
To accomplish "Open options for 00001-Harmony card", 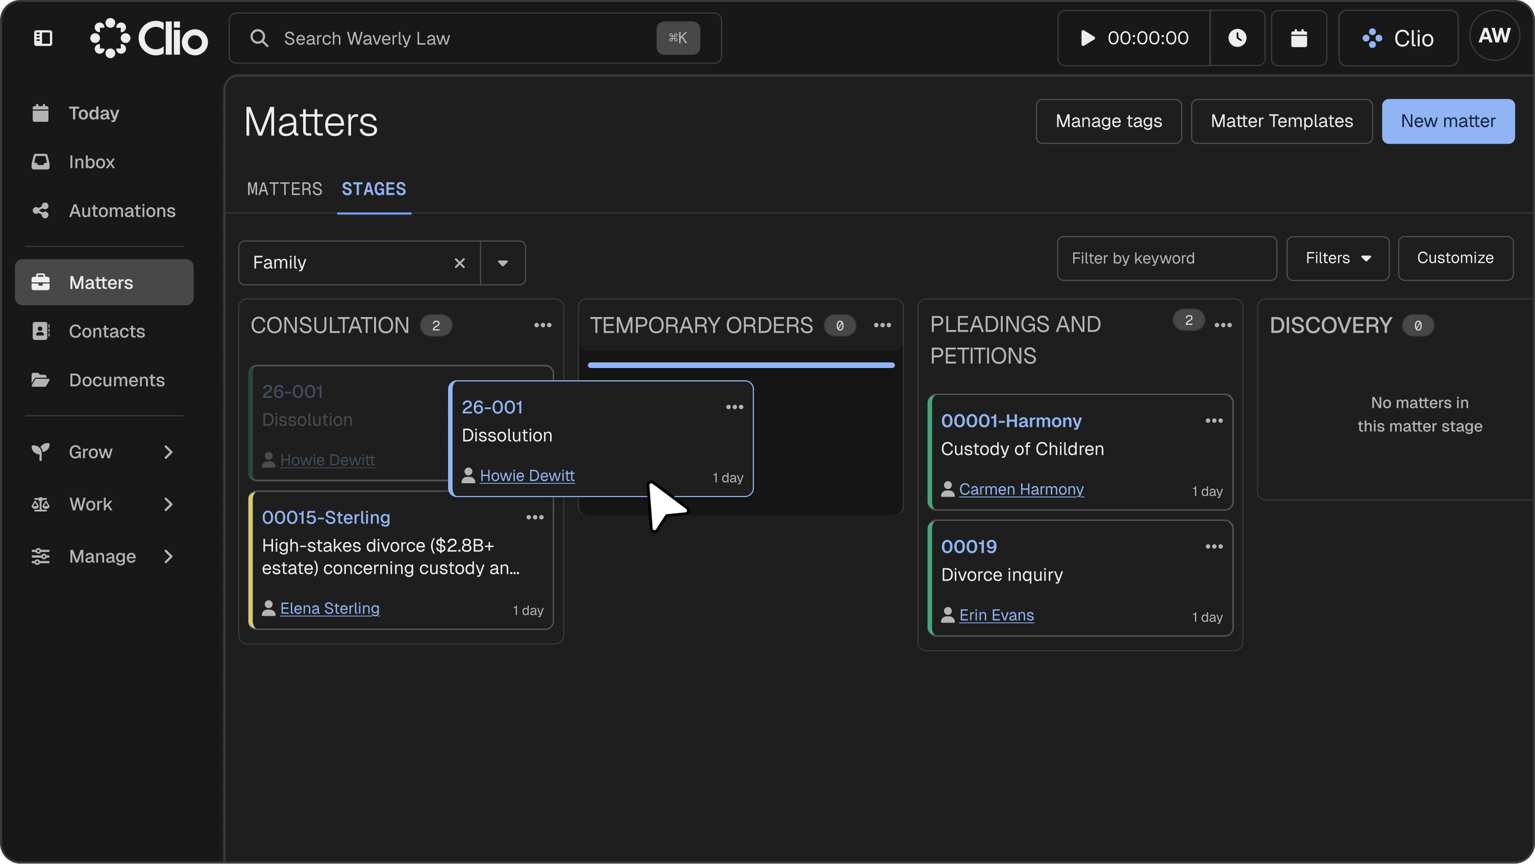I will (1214, 420).
